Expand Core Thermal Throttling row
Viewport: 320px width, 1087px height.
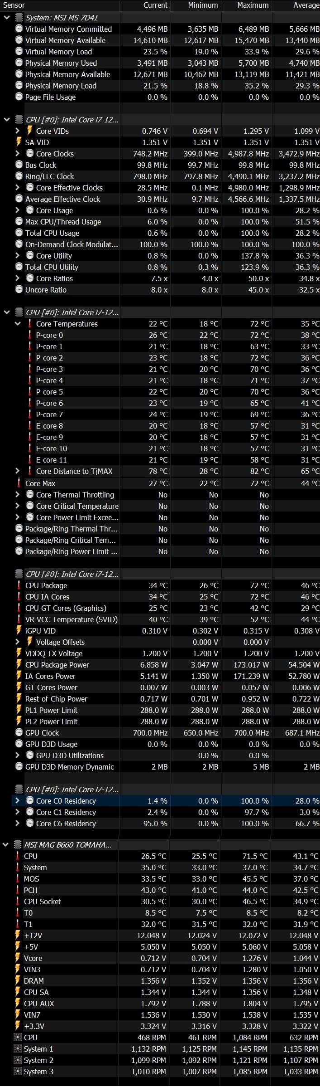tap(18, 495)
